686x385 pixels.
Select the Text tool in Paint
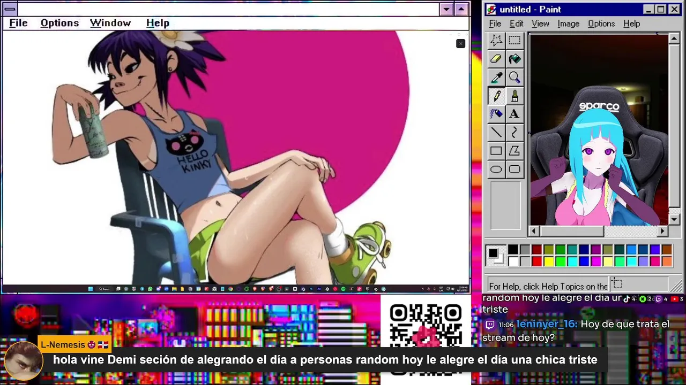tap(514, 114)
